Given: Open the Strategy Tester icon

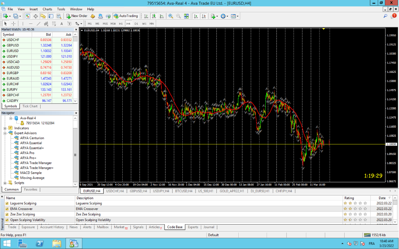Looking at the screenshot, I should point(59,16).
